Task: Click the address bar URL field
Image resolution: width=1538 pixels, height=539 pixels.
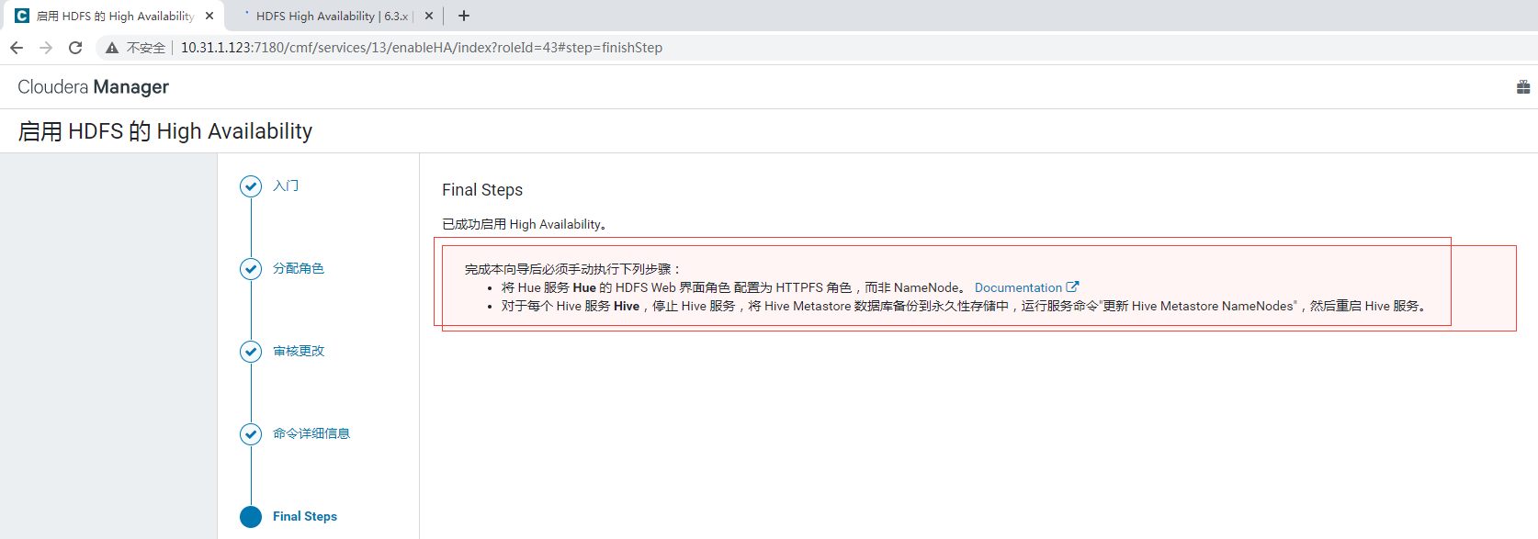Action: (x=421, y=48)
